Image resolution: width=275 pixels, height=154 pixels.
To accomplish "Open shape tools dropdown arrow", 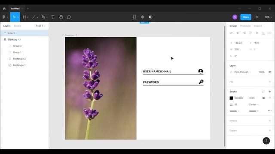I will [x=37, y=17].
